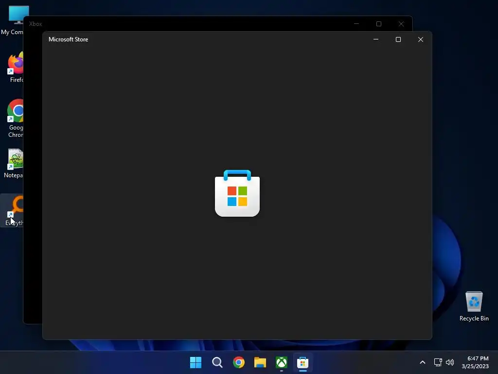Minimize the Microsoft Store window
This screenshot has width=498, height=374.
pyautogui.click(x=376, y=39)
